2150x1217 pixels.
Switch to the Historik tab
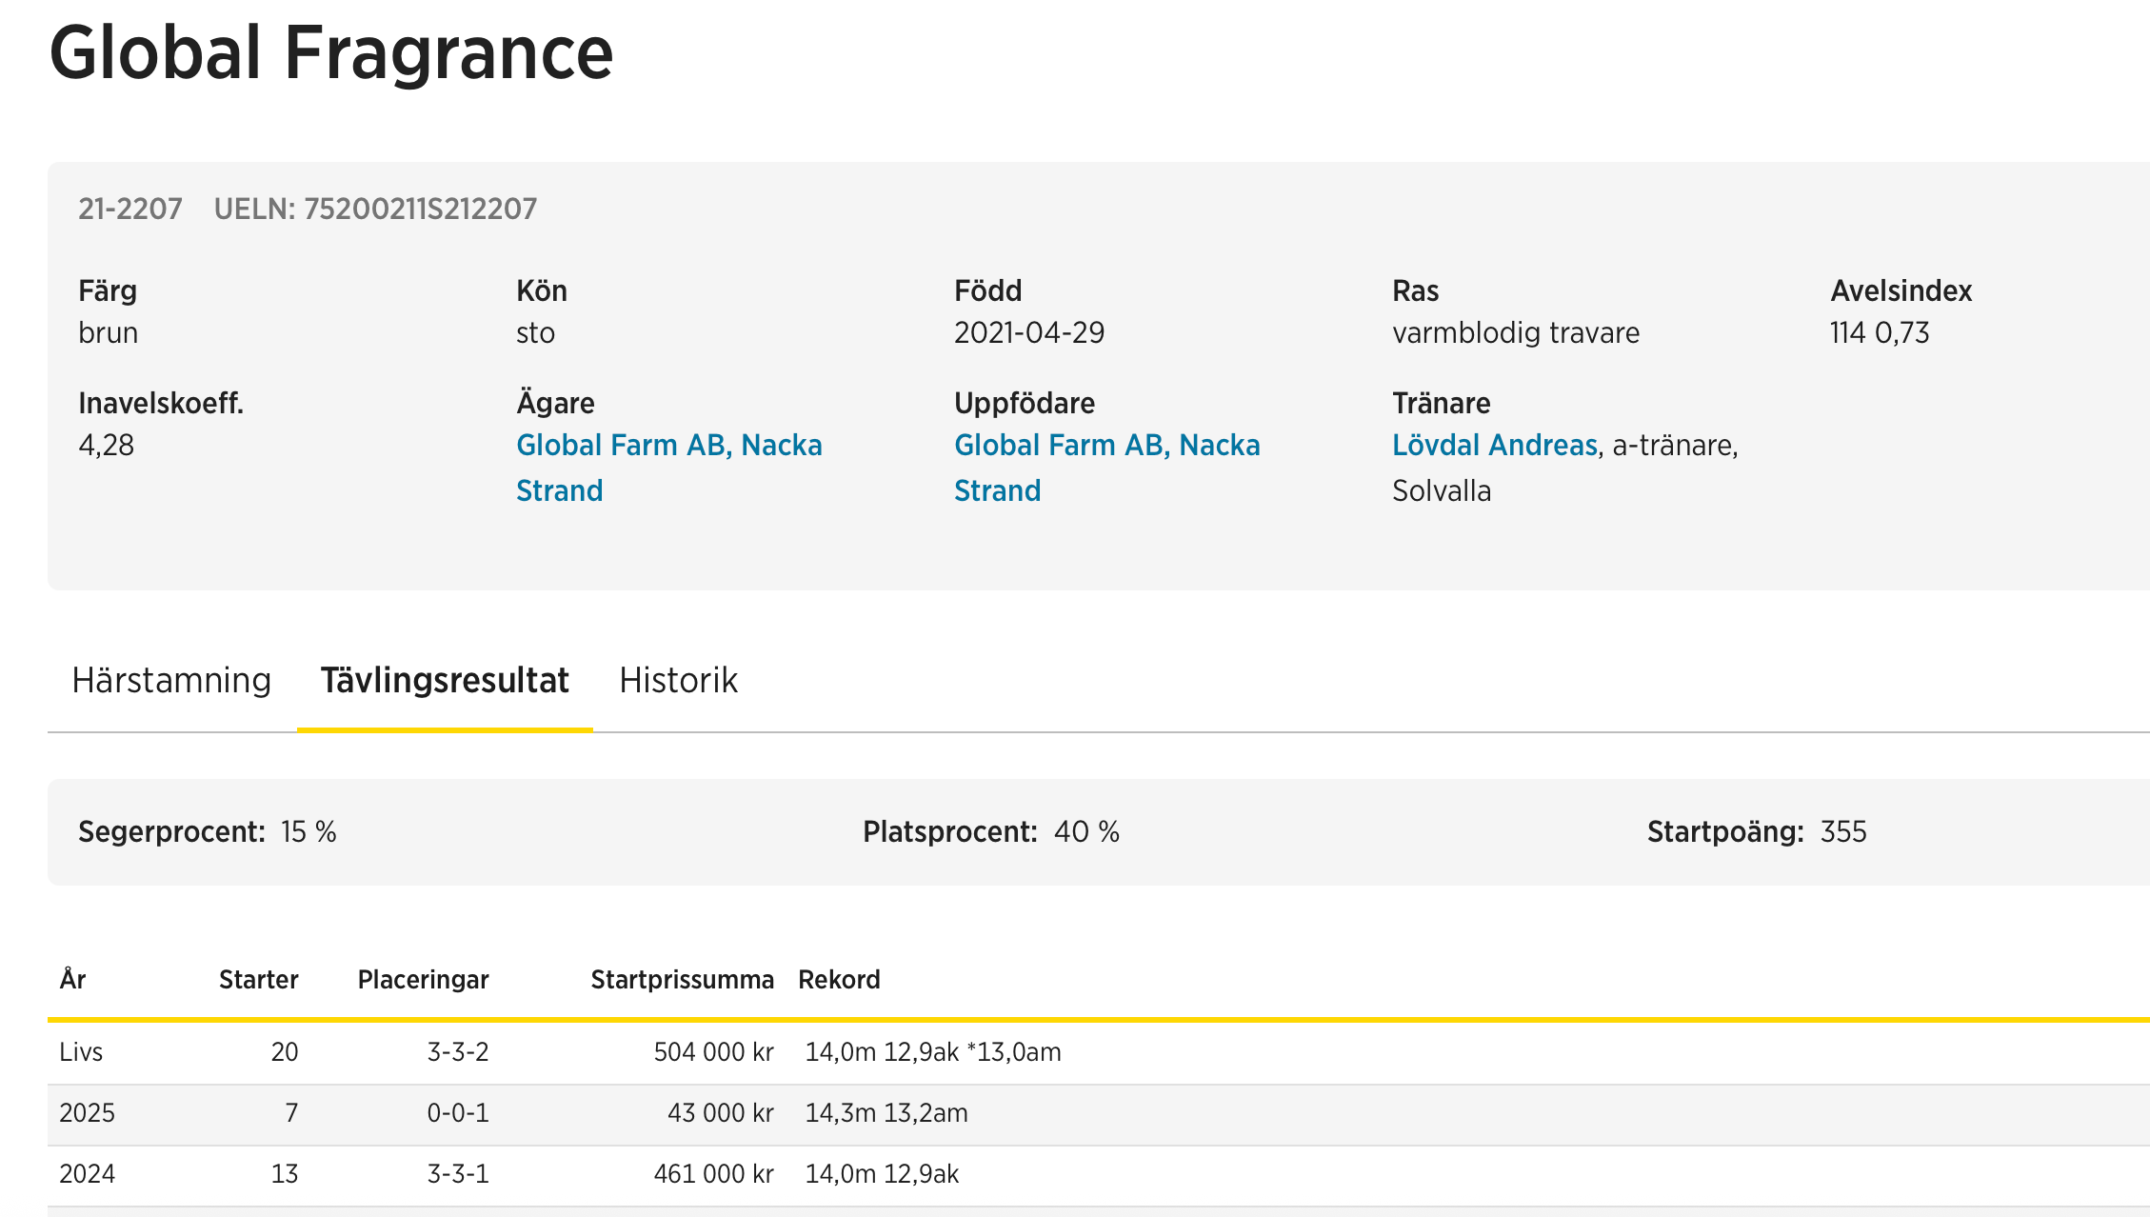click(678, 681)
